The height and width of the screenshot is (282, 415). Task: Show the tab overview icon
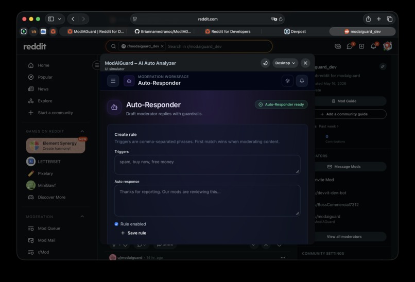[390, 19]
